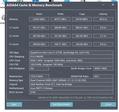Click the Memory row label
Viewport: 119px width, 112px height.
point(13,19)
